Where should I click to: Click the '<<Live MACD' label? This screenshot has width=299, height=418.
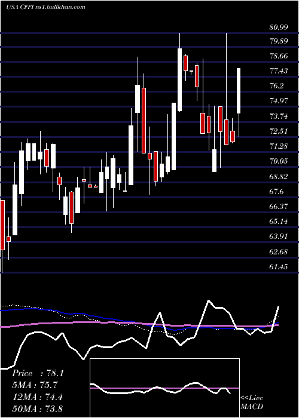tap(252, 402)
